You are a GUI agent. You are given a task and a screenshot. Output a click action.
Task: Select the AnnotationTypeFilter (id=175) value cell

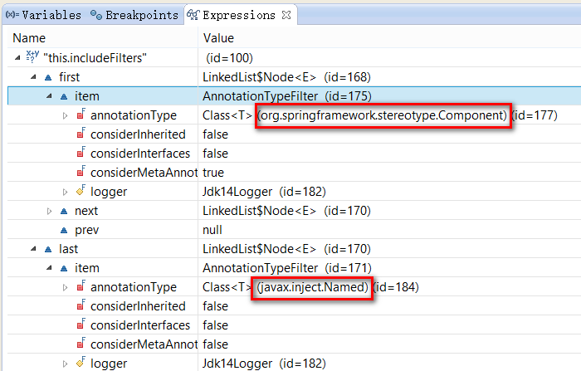(x=286, y=96)
